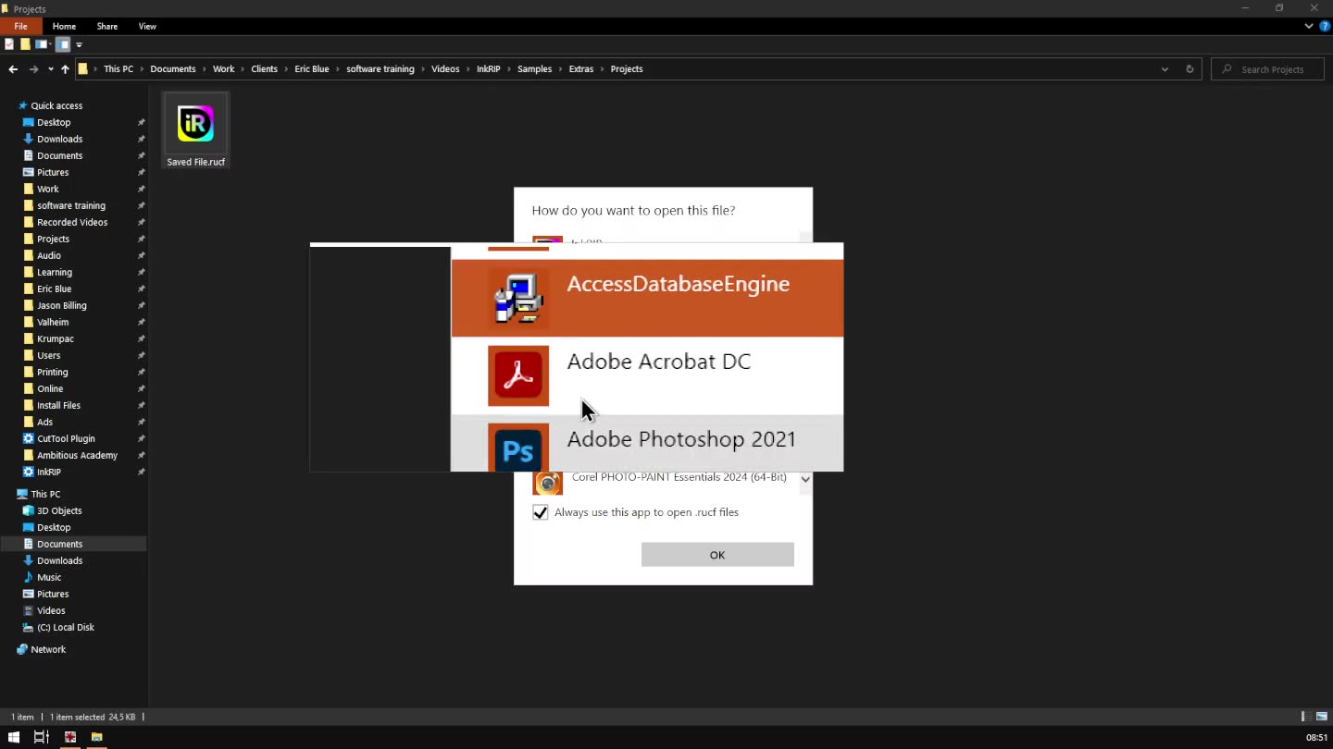The width and height of the screenshot is (1333, 749).
Task: Open InkRIP folder in Quick access
Action: tap(49, 472)
